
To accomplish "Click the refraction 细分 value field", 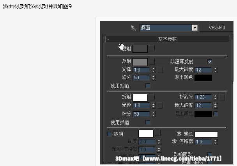I will pyautogui.click(x=141, y=114).
